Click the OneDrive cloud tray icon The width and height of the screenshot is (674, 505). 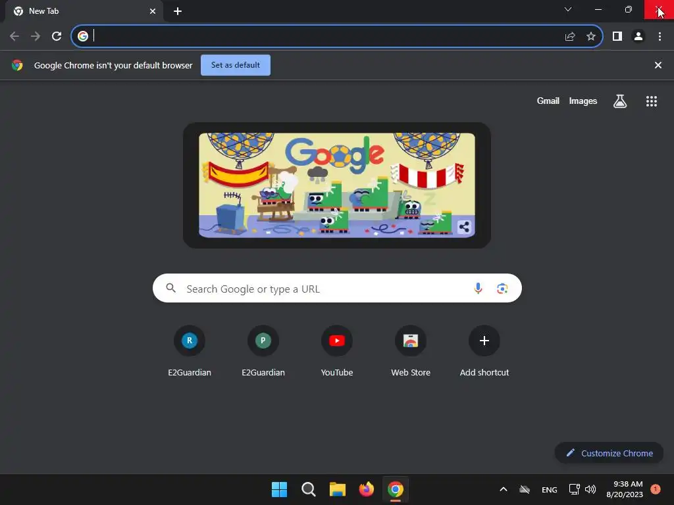pyautogui.click(x=525, y=489)
